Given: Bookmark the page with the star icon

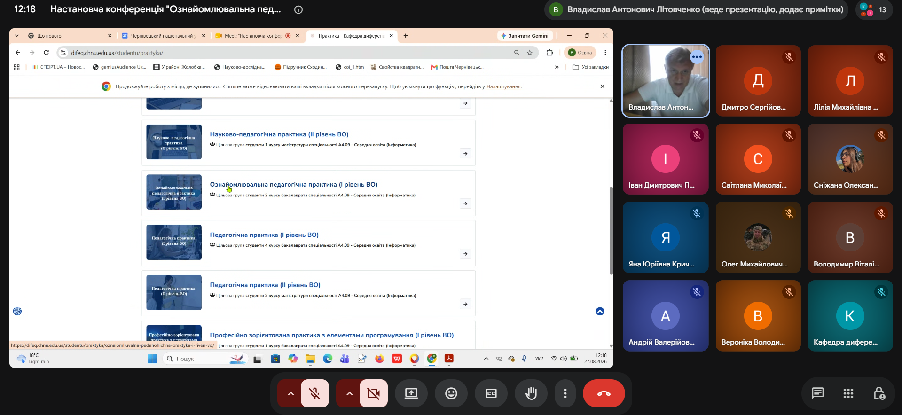Looking at the screenshot, I should pos(530,53).
